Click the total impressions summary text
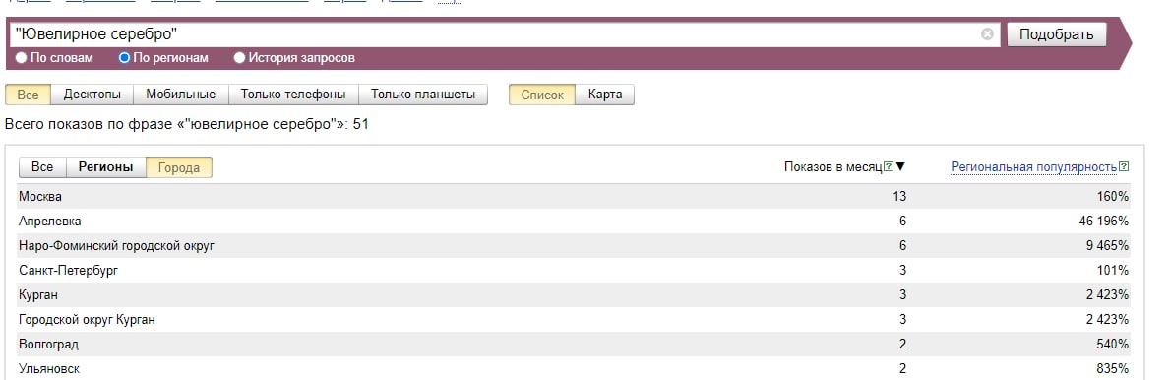The width and height of the screenshot is (1170, 380). click(x=187, y=124)
